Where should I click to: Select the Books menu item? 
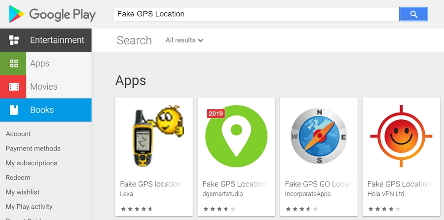pyautogui.click(x=42, y=110)
